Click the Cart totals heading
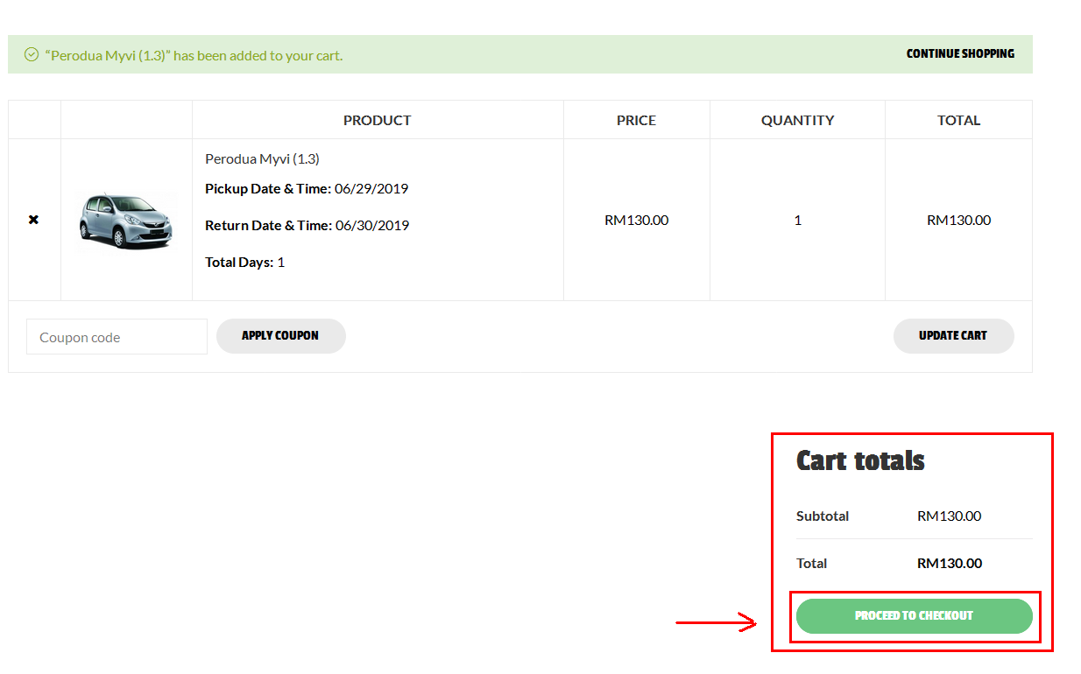 tap(859, 460)
